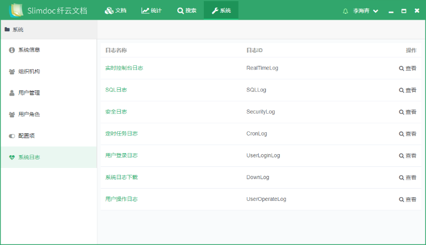This screenshot has width=426, height=245.
Task: Click magnifier icon in UserLoginLog row
Action: [x=402, y=156]
